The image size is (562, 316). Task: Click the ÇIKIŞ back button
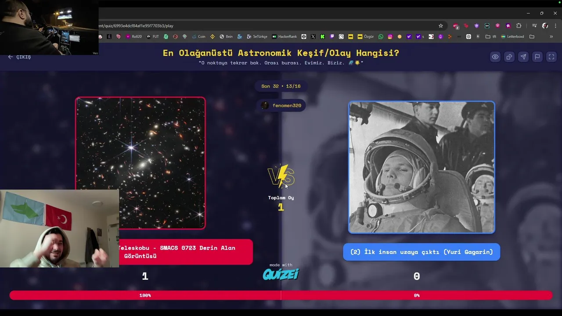coord(19,57)
